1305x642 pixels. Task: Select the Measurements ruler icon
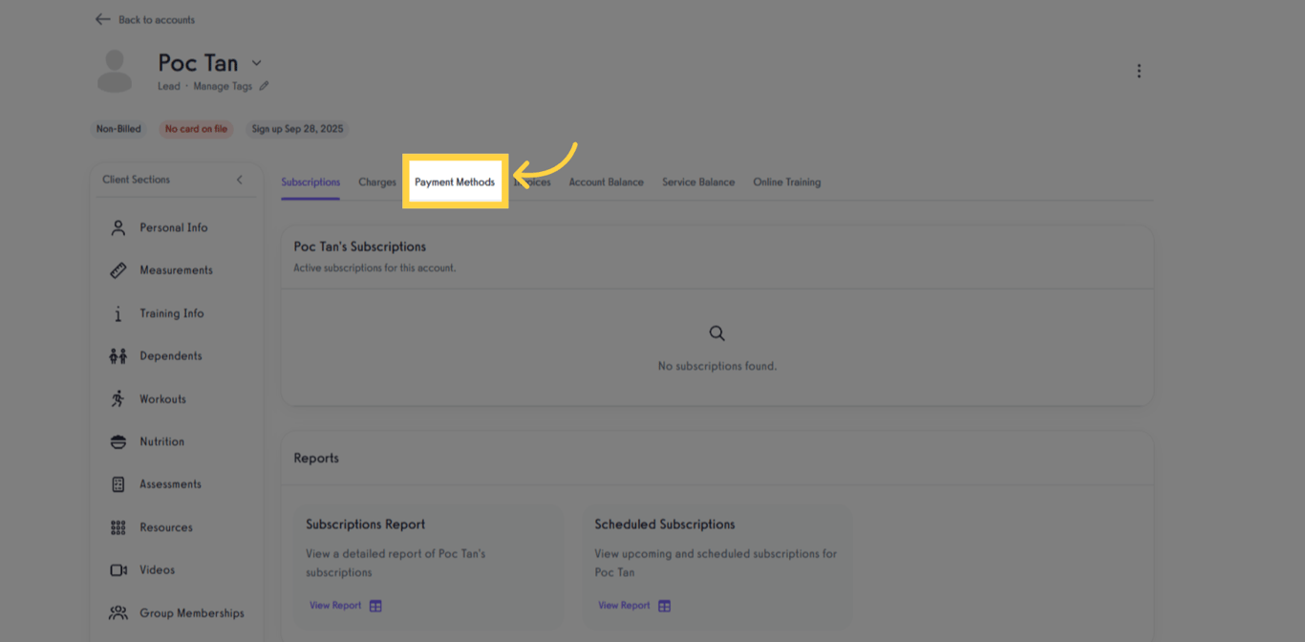coord(118,269)
